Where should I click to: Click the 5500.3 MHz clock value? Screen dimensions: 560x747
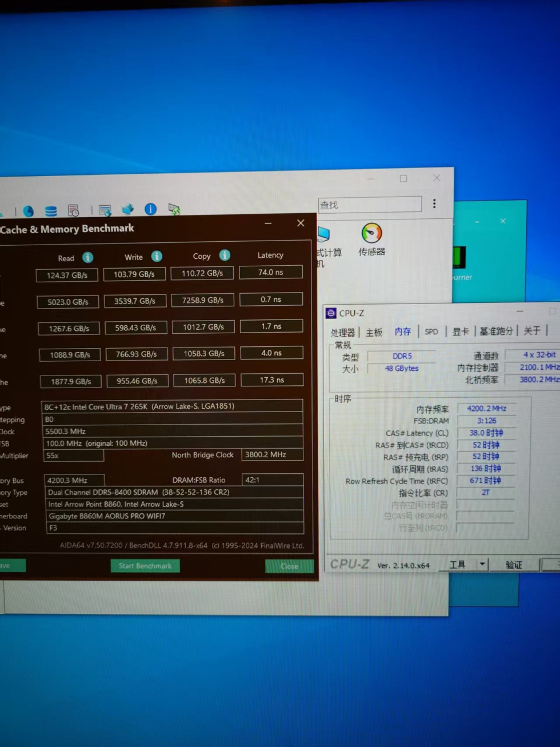coord(173,431)
